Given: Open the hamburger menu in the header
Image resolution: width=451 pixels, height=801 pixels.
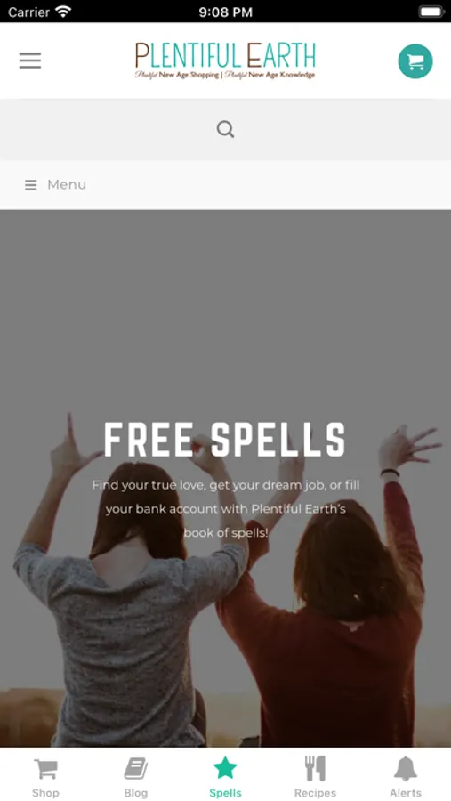Looking at the screenshot, I should (30, 61).
